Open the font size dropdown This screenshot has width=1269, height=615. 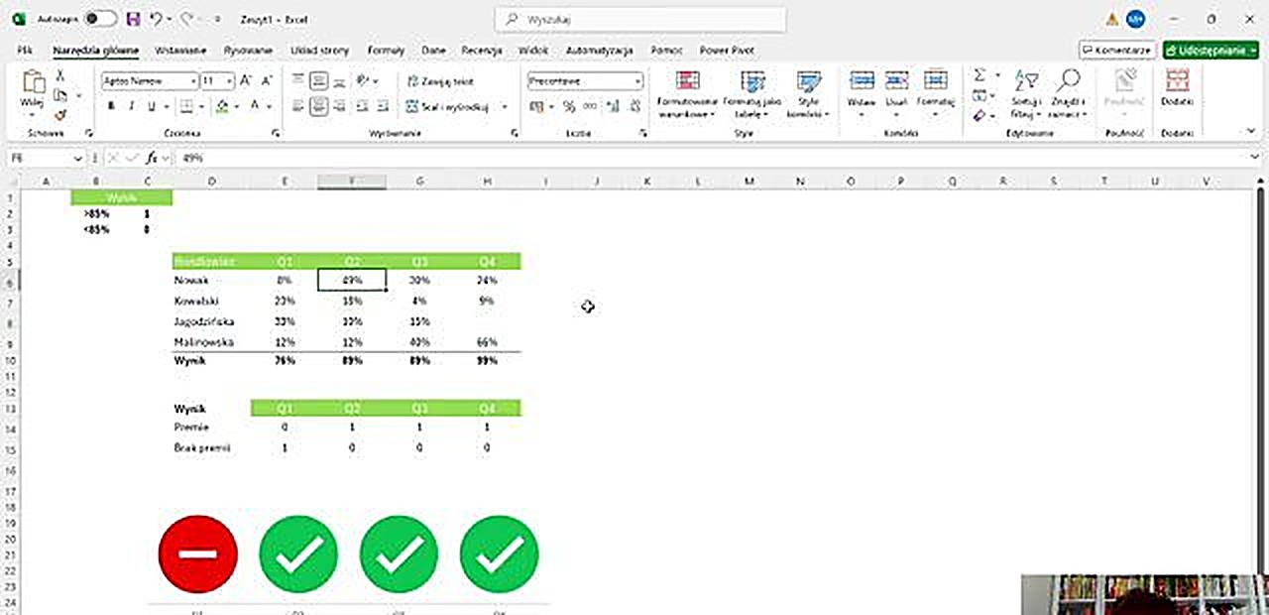pyautogui.click(x=229, y=80)
